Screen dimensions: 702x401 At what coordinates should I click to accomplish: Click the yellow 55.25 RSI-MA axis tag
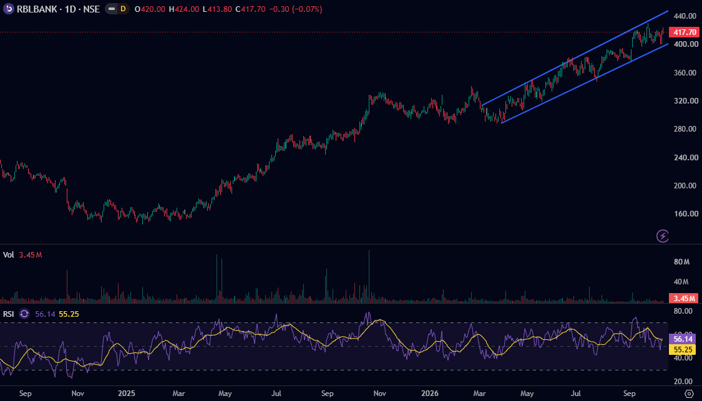682,349
